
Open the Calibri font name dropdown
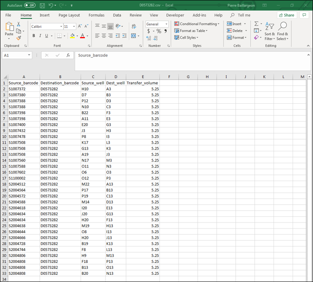(61, 26)
